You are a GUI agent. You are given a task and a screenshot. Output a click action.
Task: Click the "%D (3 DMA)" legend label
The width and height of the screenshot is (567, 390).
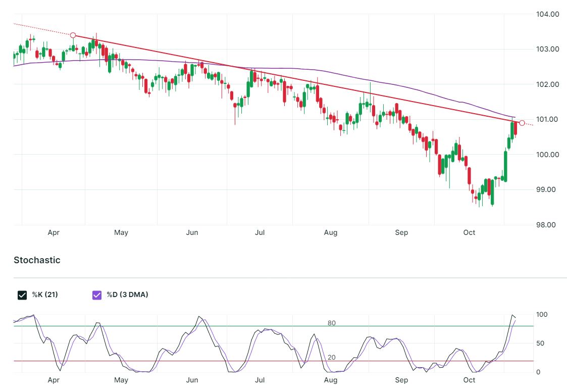click(x=127, y=295)
